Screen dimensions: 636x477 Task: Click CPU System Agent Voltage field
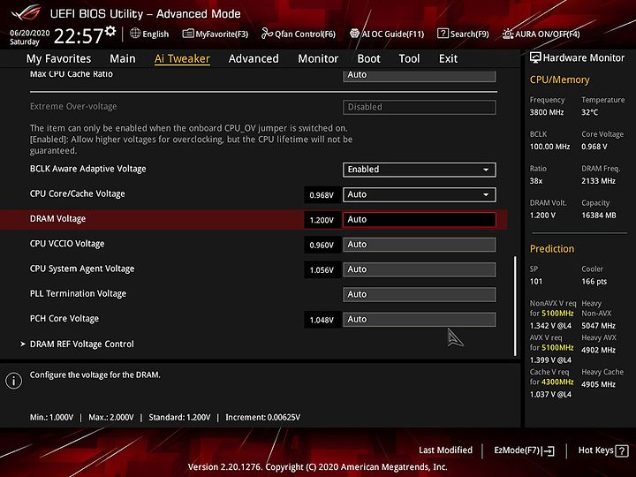[x=419, y=269]
